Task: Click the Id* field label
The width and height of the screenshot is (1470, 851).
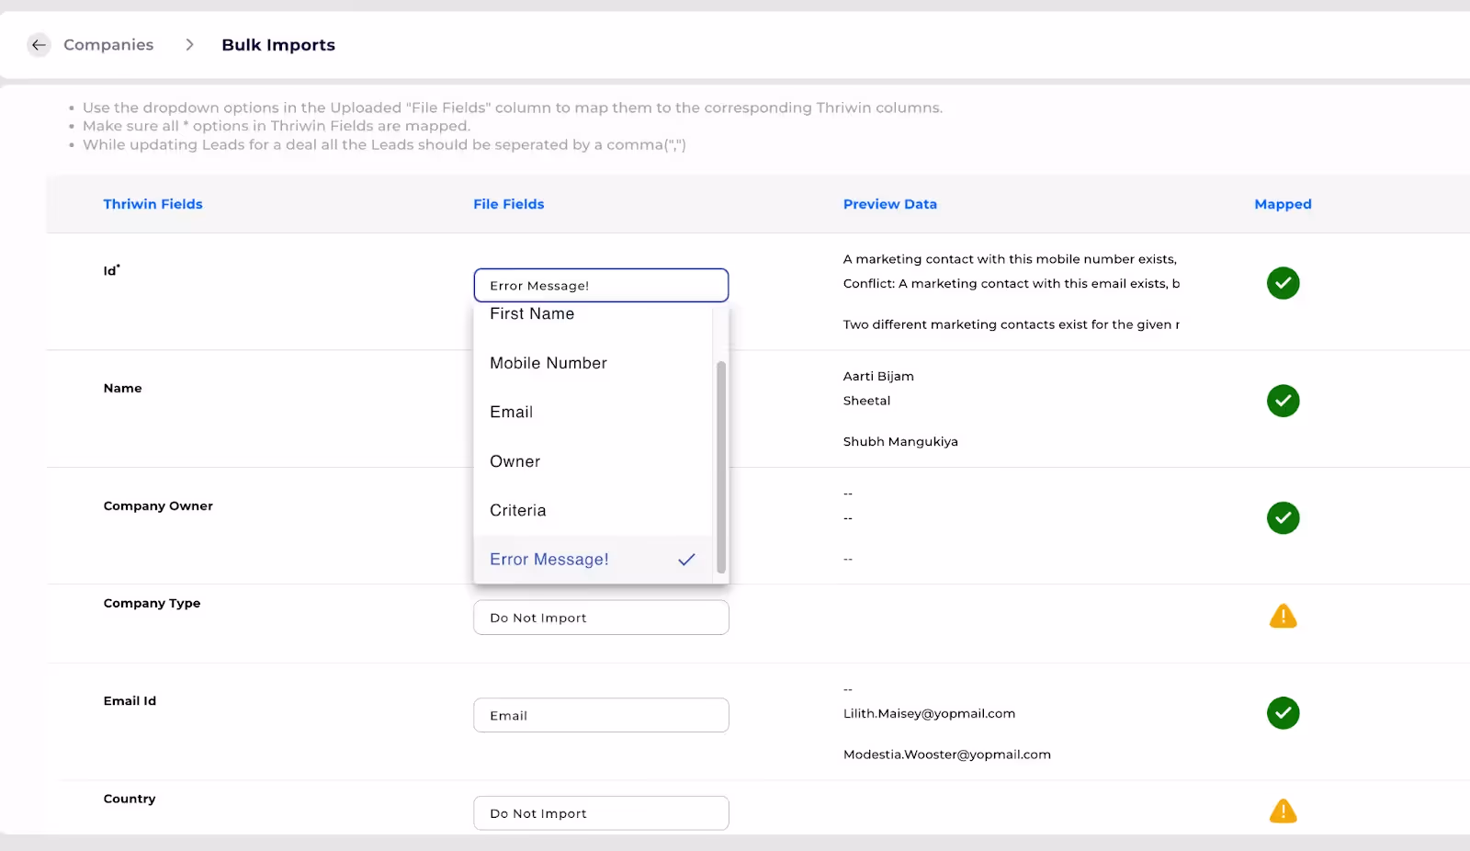Action: (111, 270)
